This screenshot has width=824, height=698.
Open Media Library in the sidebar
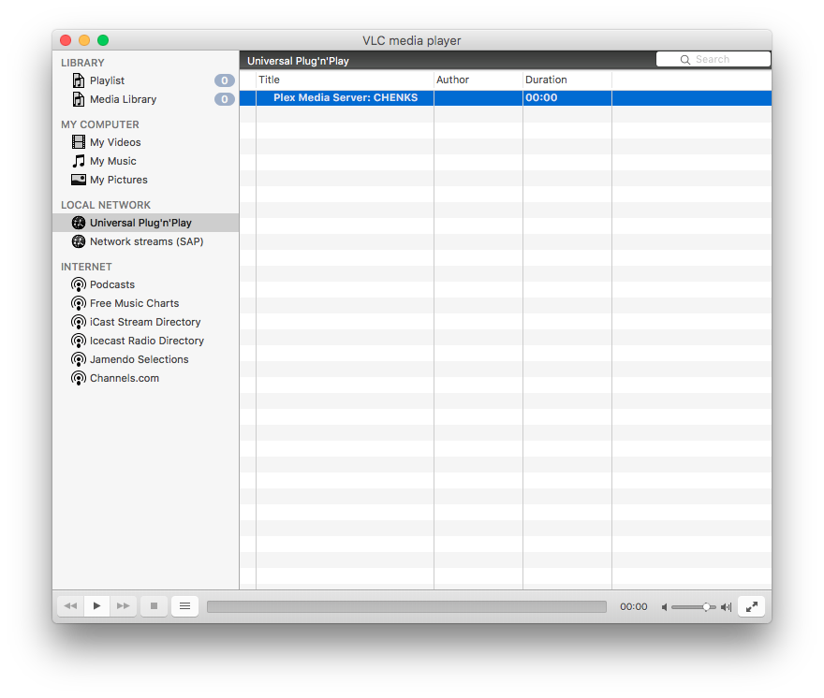pyautogui.click(x=123, y=99)
